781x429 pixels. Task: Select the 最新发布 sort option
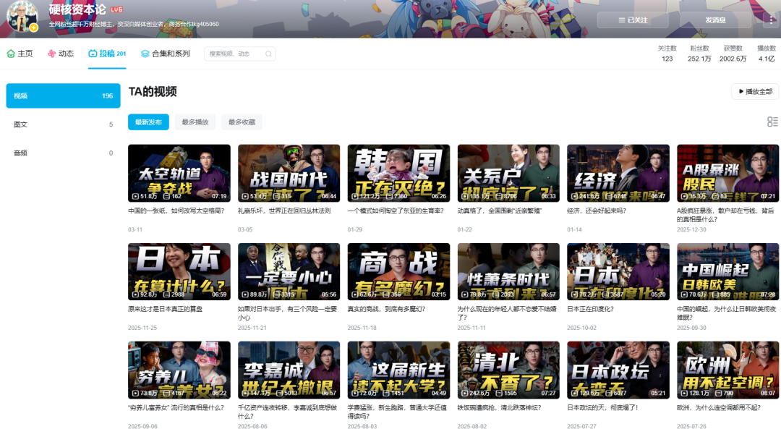(149, 122)
